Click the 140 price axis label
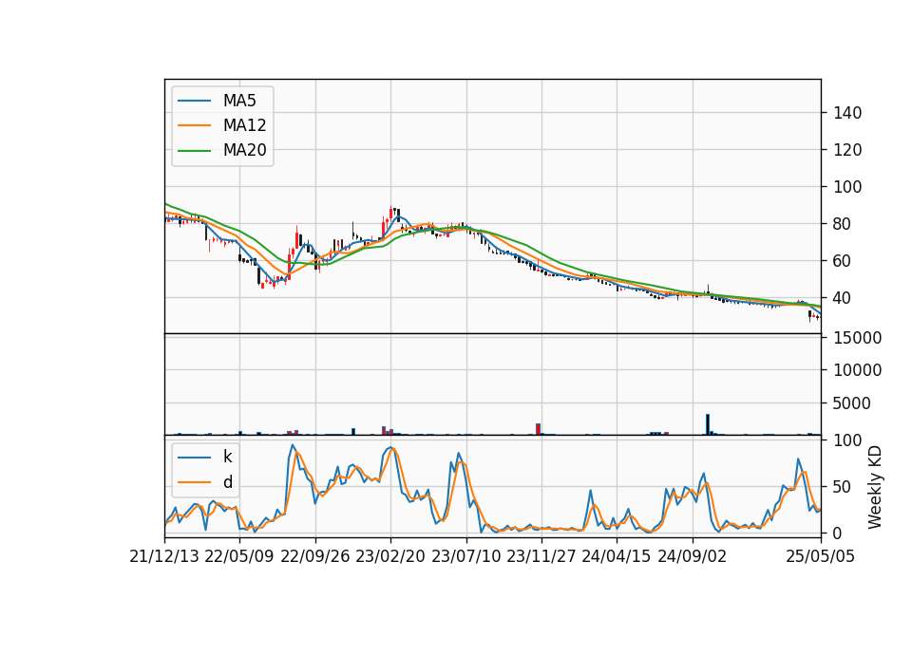 pyautogui.click(x=847, y=113)
